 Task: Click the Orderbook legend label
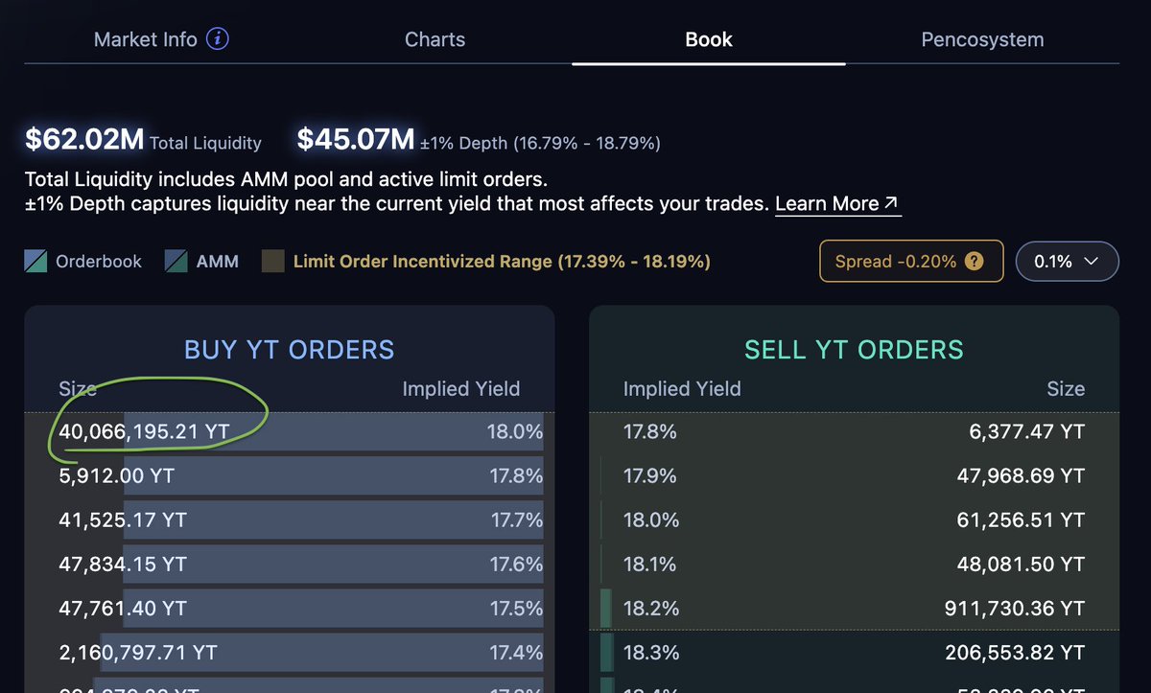click(x=99, y=261)
